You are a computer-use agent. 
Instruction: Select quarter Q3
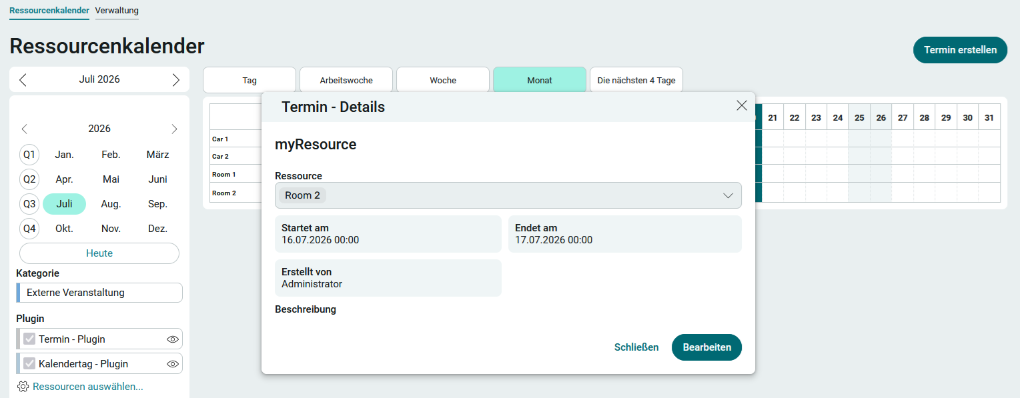pyautogui.click(x=29, y=204)
